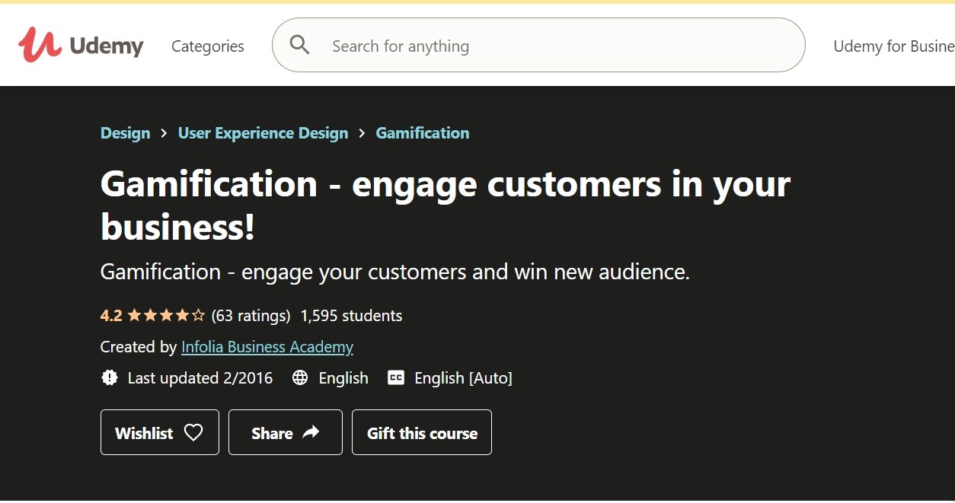Click Gift this course button

coord(422,433)
